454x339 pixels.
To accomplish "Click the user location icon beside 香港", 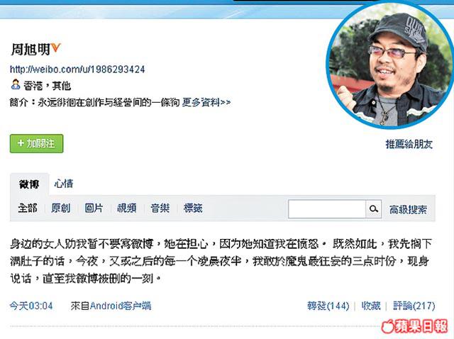I will click(x=15, y=84).
